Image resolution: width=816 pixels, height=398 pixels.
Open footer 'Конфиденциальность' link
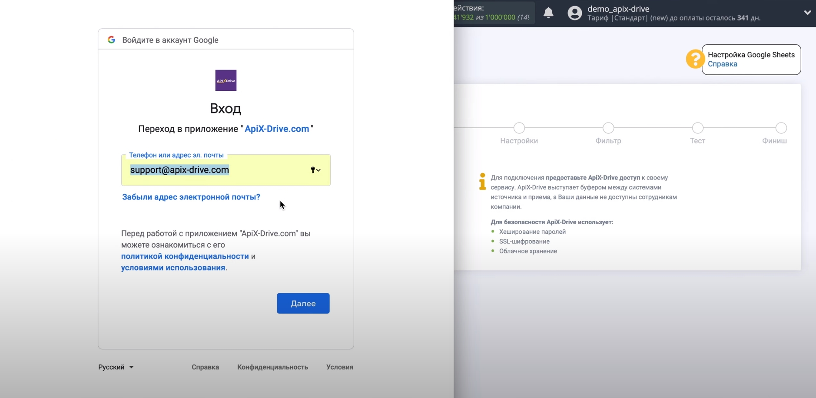tap(273, 367)
